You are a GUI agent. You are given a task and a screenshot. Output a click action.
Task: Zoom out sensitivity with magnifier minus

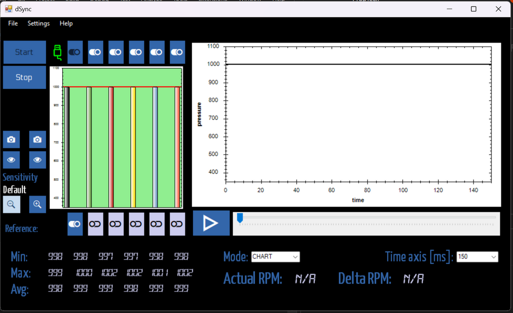coord(12,204)
